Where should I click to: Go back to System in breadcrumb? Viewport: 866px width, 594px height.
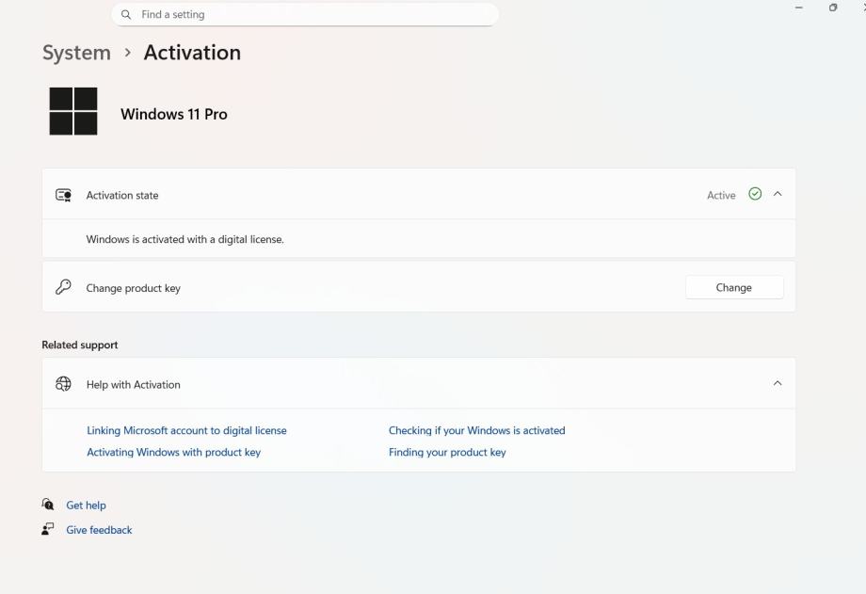76,53
